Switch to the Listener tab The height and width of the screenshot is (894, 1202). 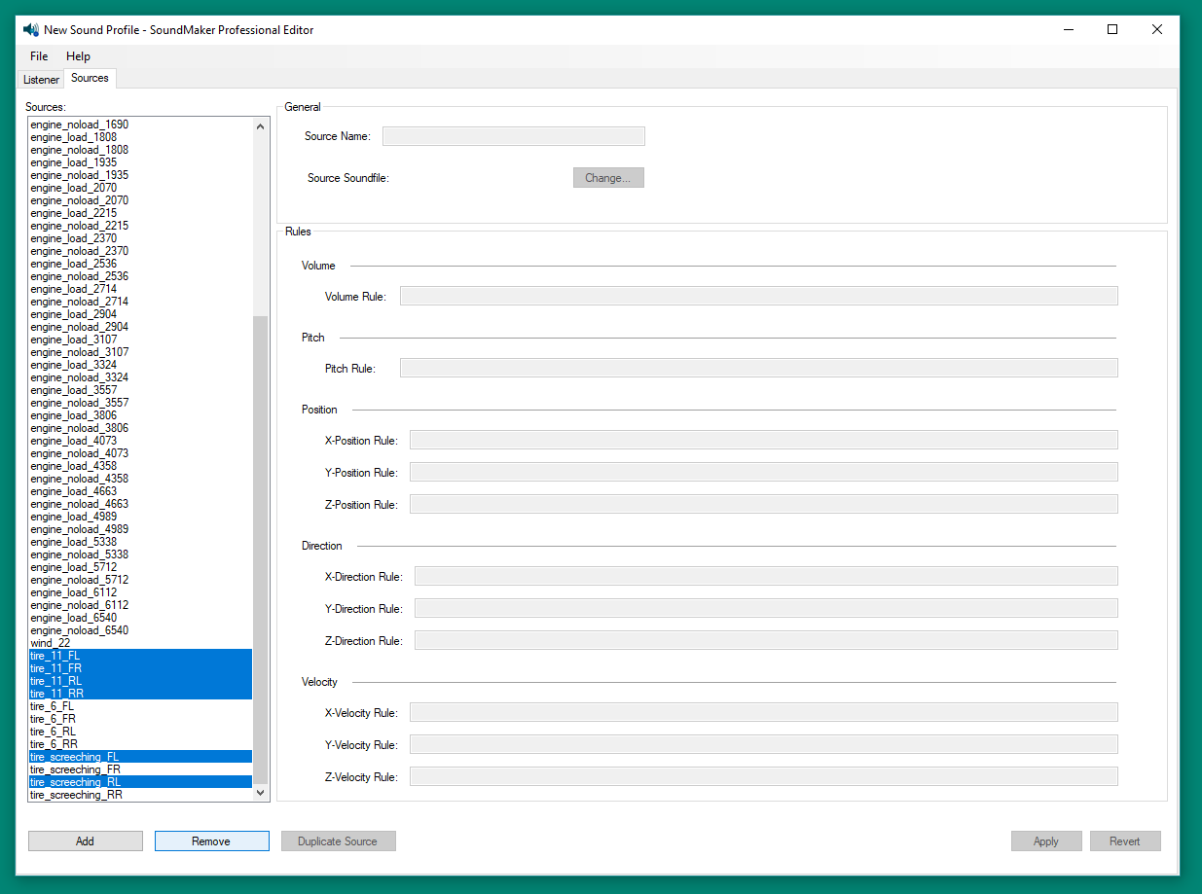click(41, 80)
